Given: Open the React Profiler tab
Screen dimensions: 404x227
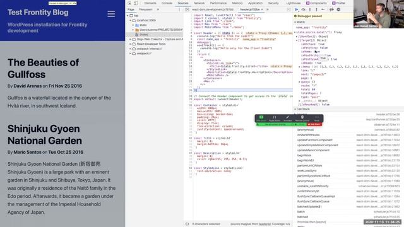Looking at the screenshot, I should [338, 3].
